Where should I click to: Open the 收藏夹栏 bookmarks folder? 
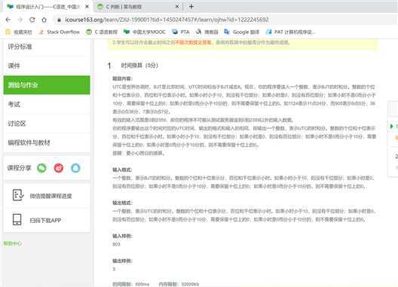click(19, 32)
